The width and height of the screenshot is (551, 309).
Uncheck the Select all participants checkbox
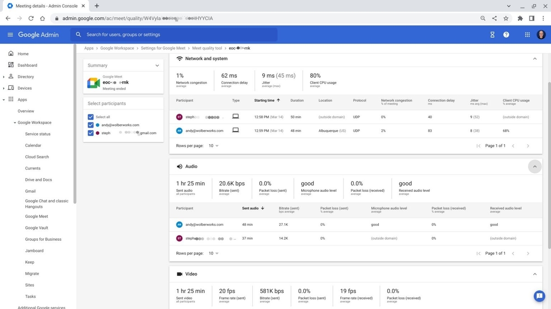(x=90, y=117)
